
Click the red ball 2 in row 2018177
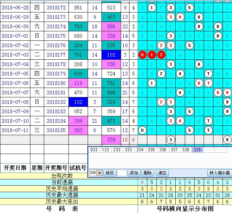coord(161,55)
